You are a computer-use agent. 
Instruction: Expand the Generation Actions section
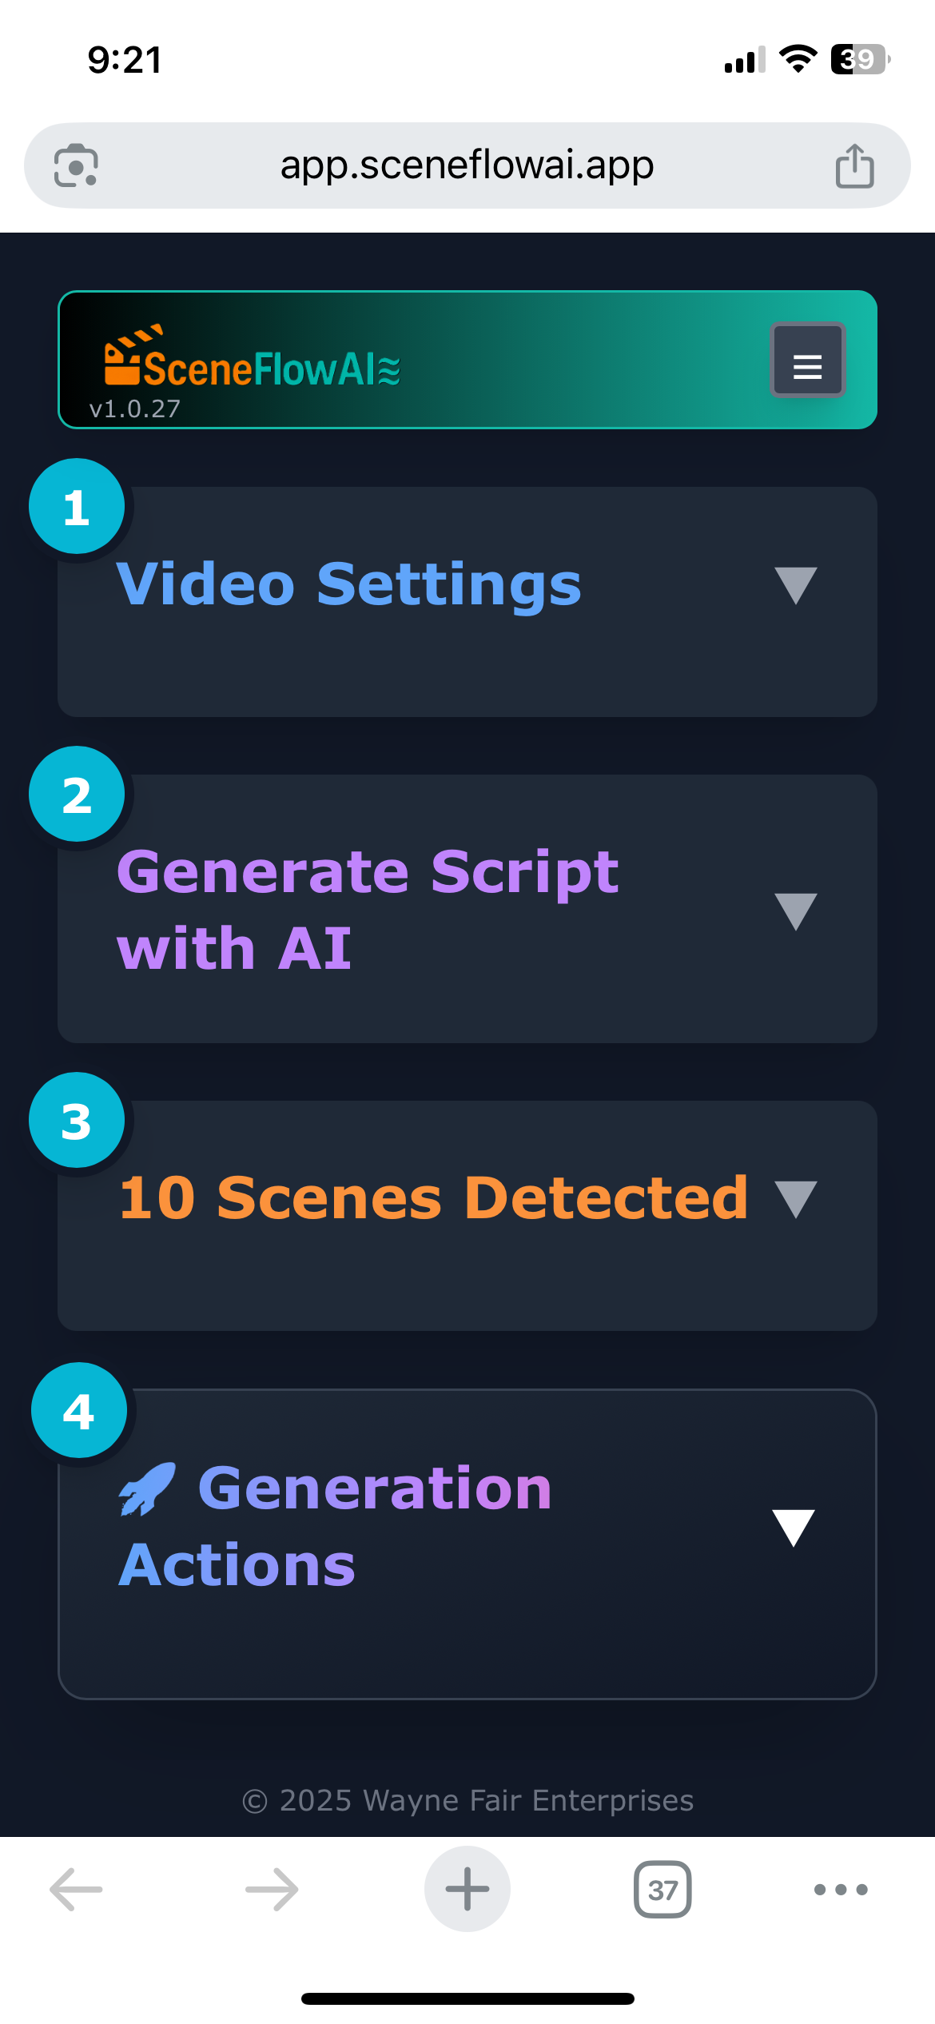pos(794,1525)
